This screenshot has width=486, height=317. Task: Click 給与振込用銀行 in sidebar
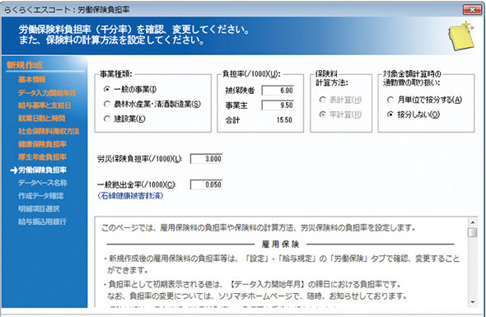click(42, 221)
